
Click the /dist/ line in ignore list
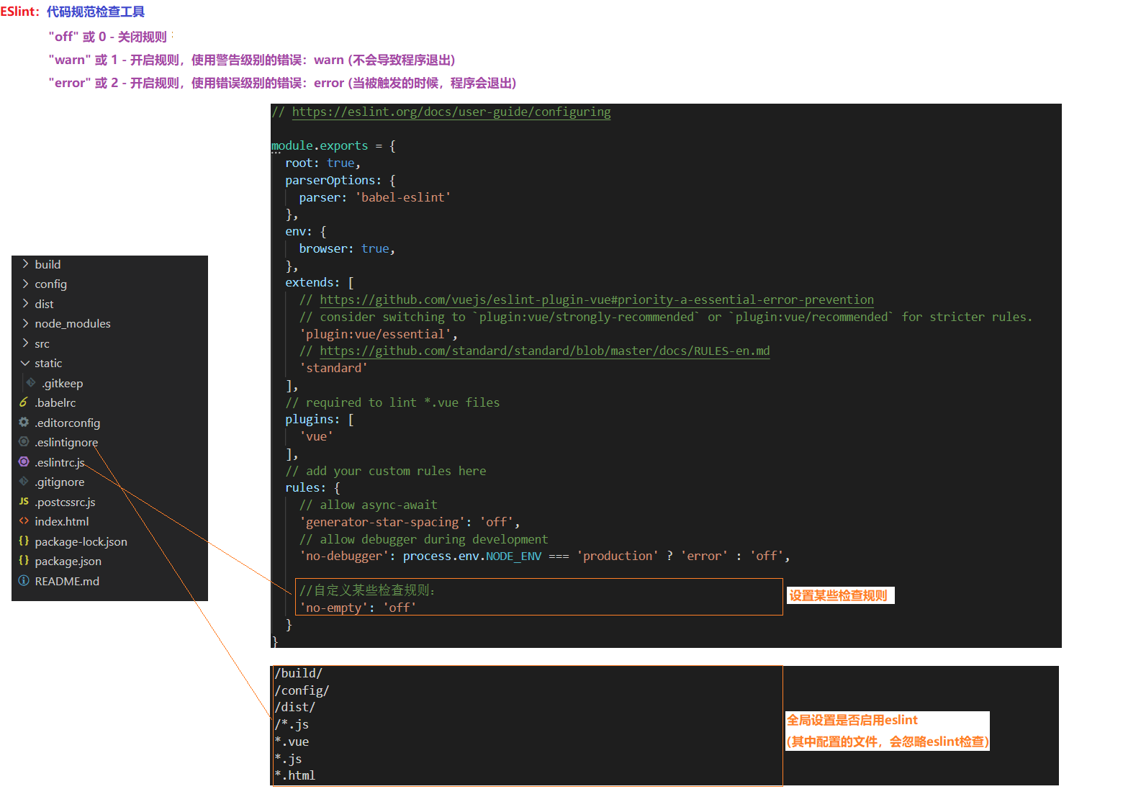pos(295,708)
